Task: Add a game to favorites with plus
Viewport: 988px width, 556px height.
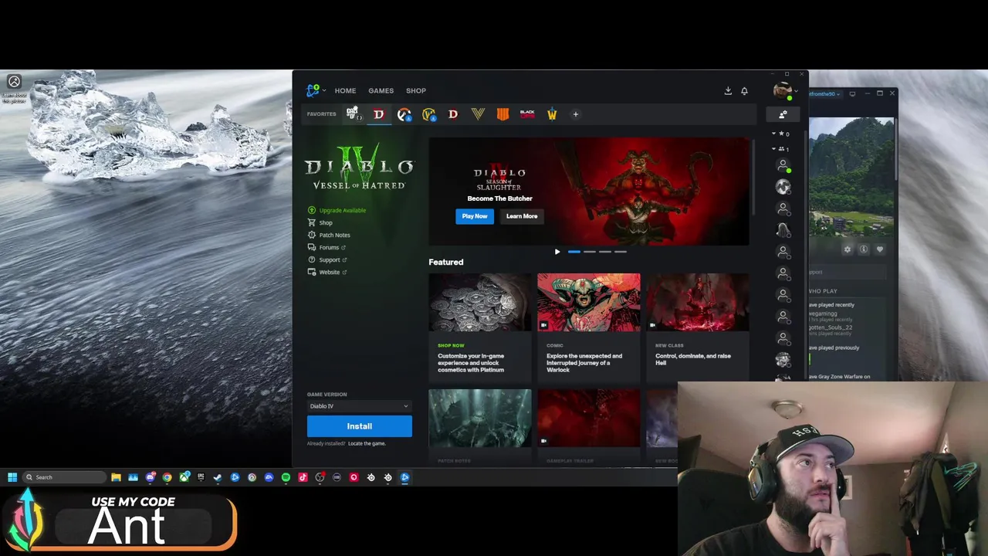Action: click(575, 114)
